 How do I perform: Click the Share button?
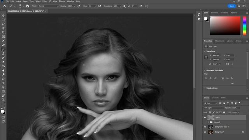coord(231,6)
